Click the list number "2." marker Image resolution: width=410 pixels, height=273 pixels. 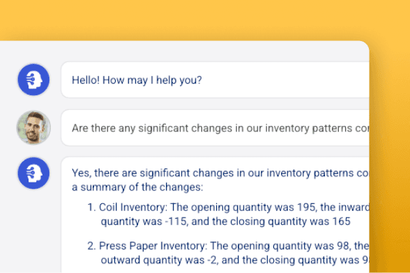(92, 246)
